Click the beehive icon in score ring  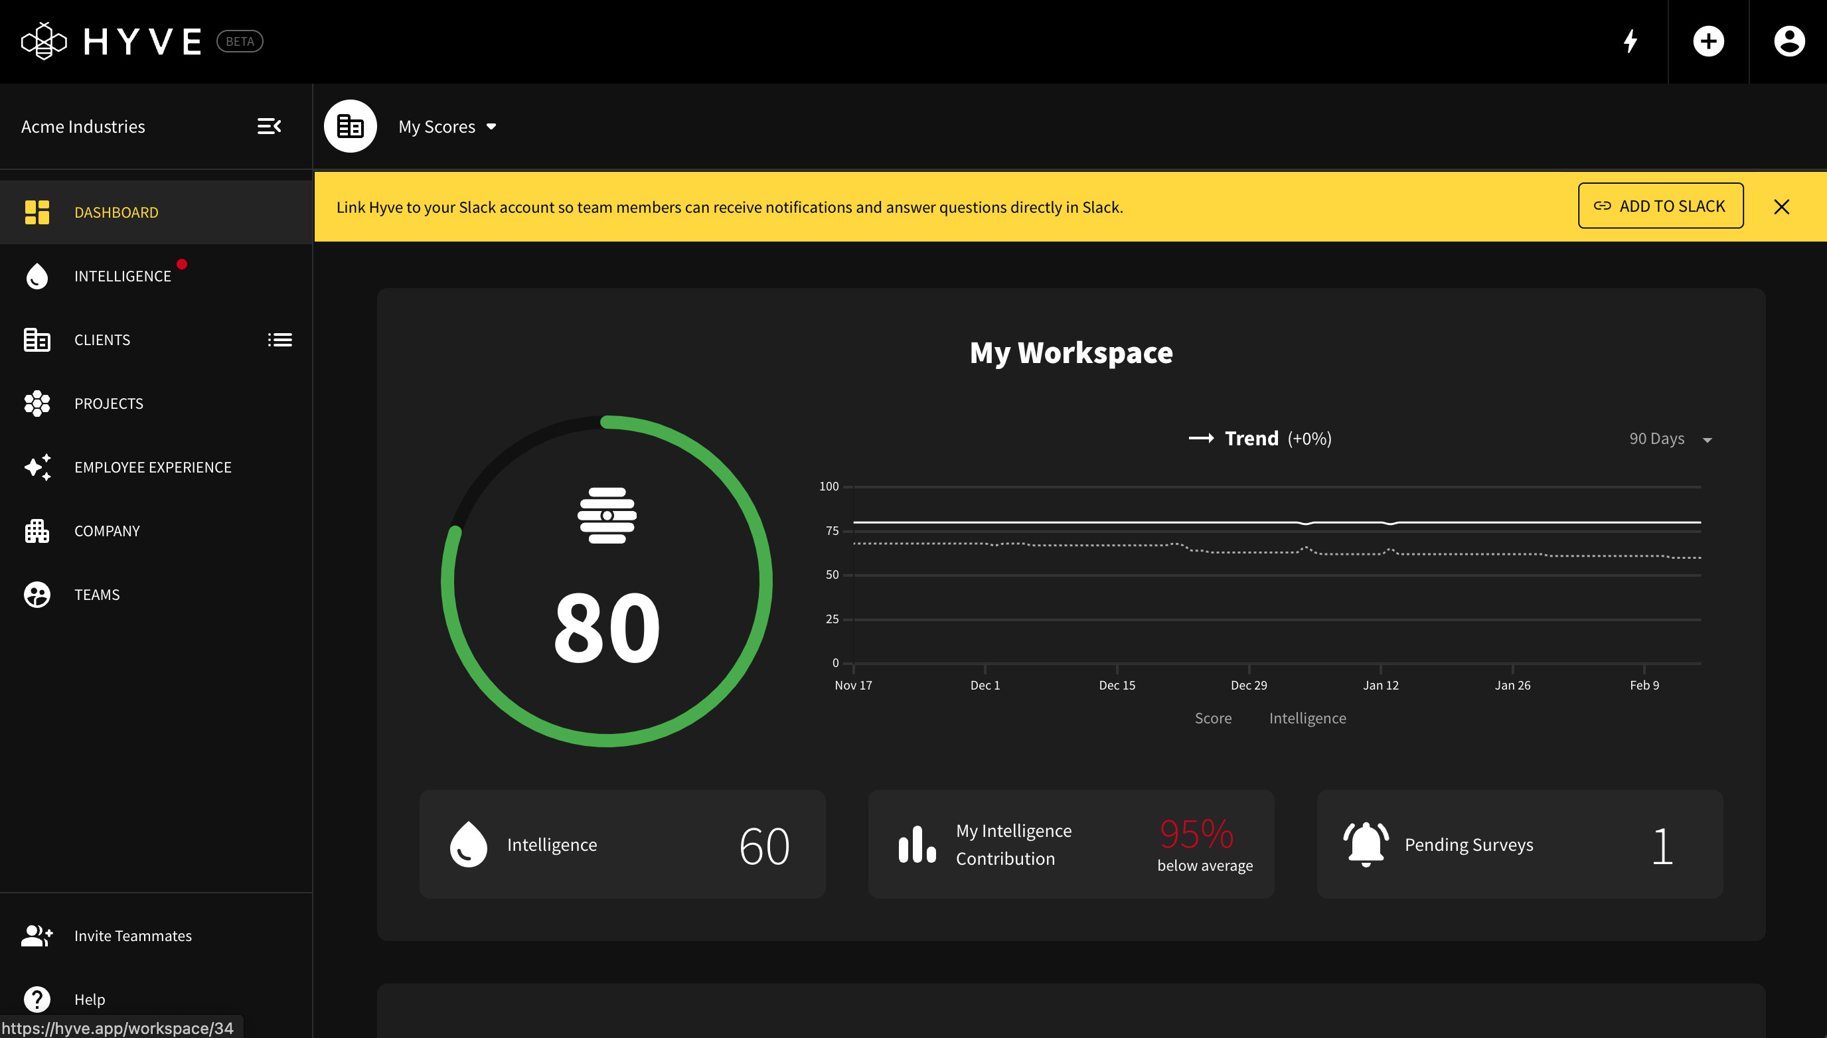(x=607, y=516)
